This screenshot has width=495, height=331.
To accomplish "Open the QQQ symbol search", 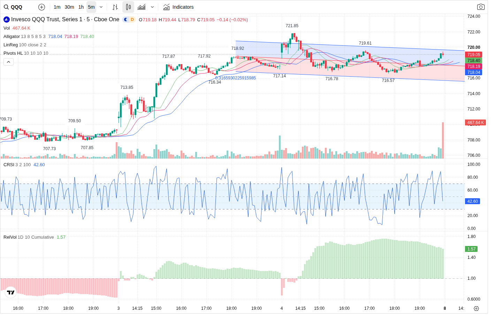I will (13, 7).
